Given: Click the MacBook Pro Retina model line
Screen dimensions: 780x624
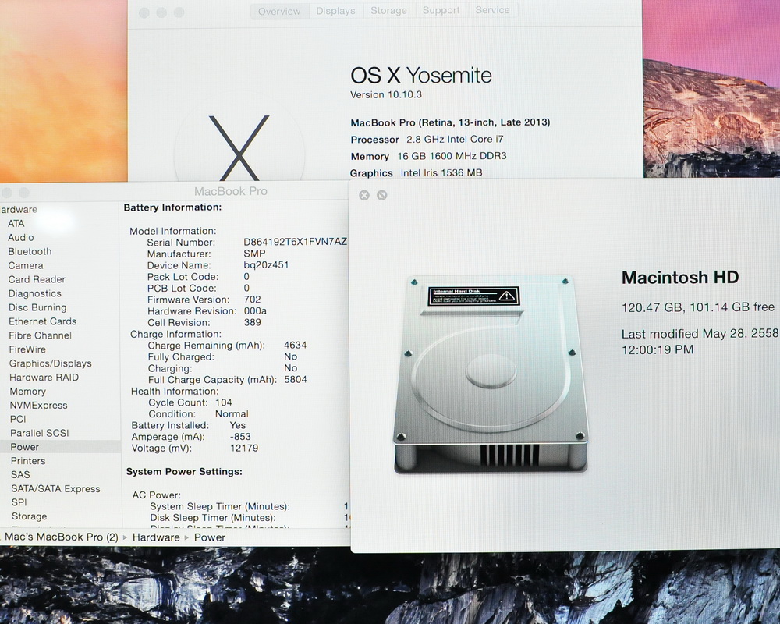Looking at the screenshot, I should click(450, 122).
